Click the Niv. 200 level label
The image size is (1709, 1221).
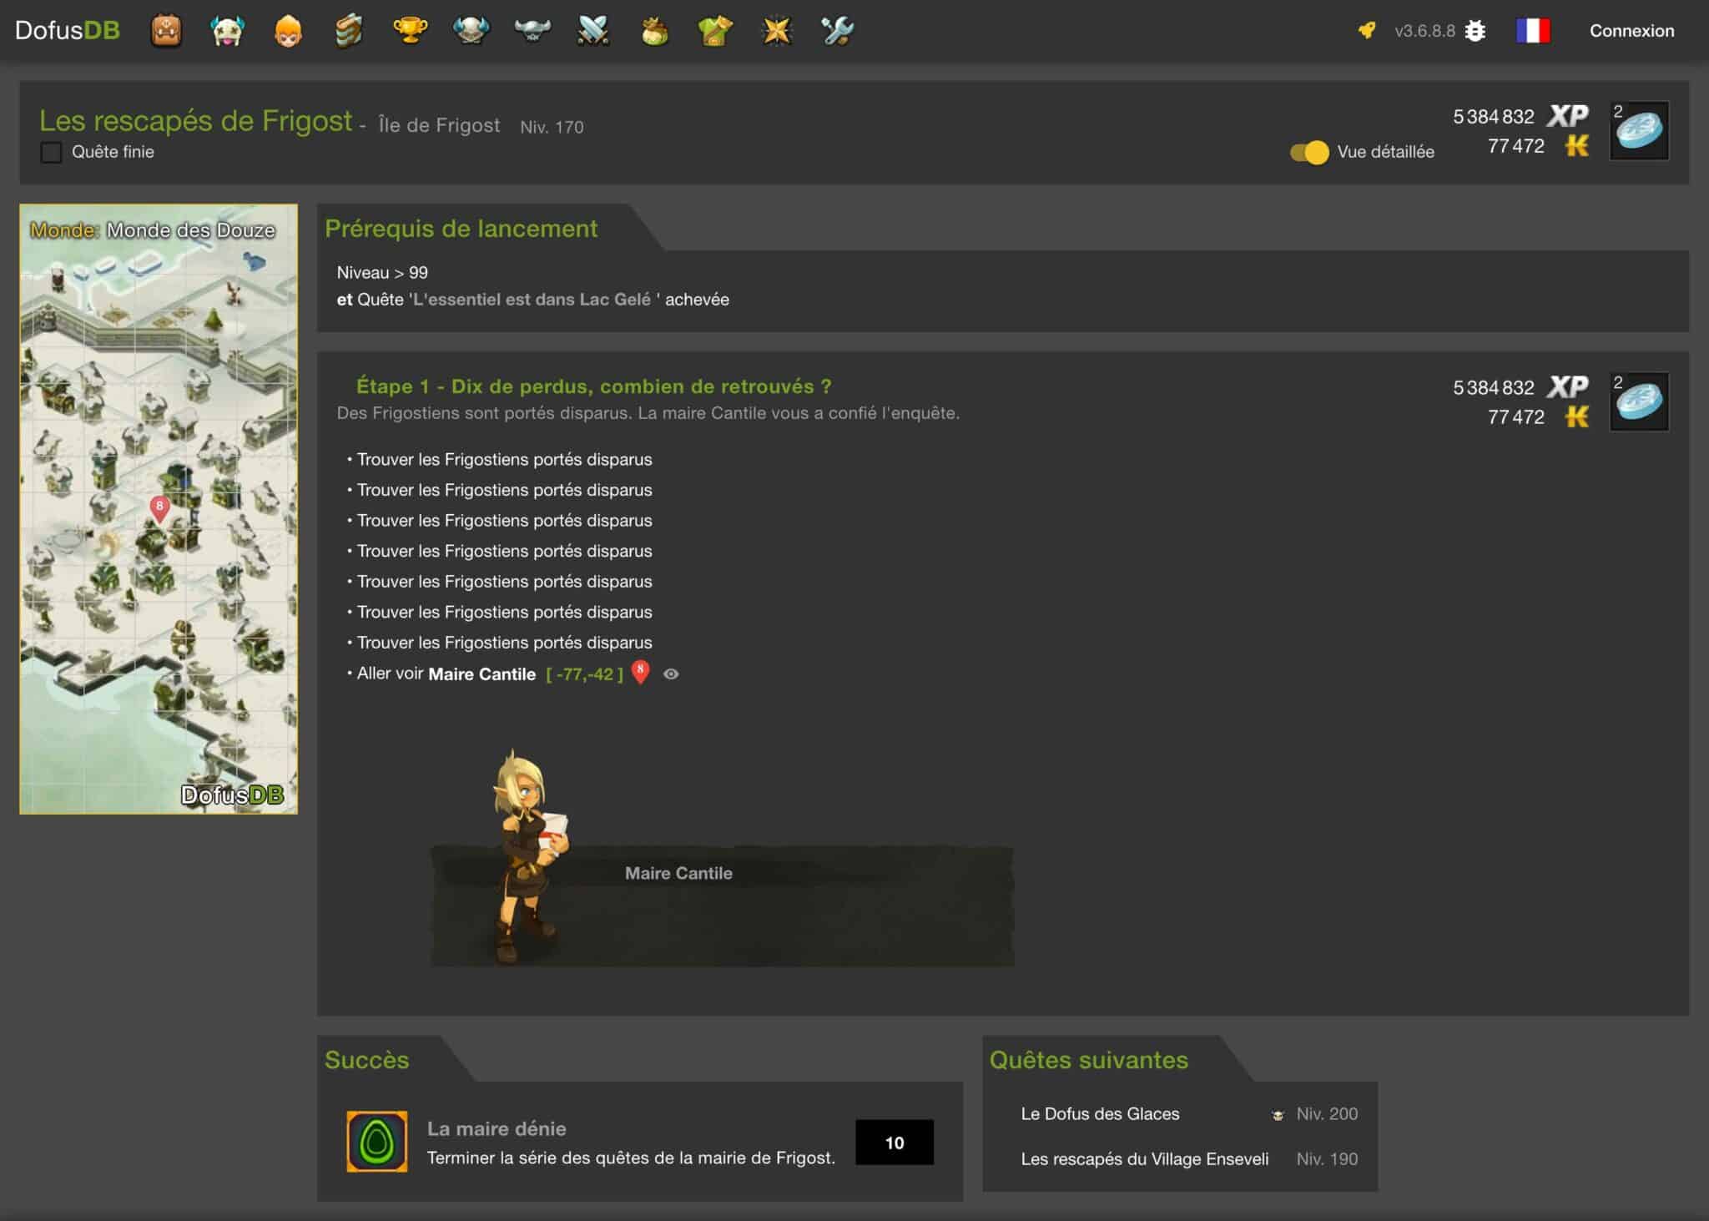tap(1327, 1114)
